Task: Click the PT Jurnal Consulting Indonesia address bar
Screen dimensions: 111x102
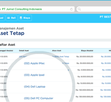Action: 37,9
